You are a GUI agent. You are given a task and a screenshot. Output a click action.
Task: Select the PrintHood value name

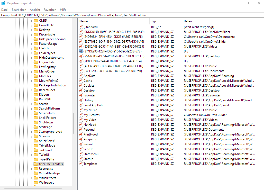(90, 134)
